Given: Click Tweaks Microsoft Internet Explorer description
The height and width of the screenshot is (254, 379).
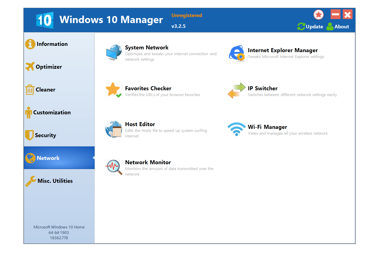Looking at the screenshot, I should (286, 57).
